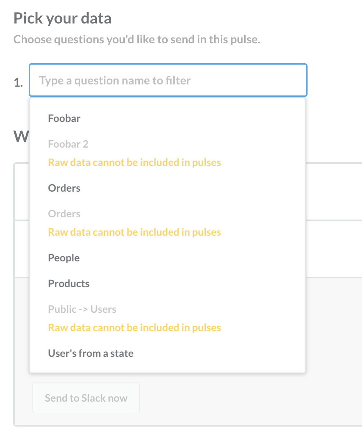Click the "Pick your data" heading
Screen dimensions: 362x431
point(63,18)
